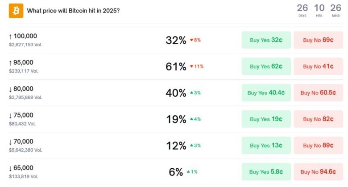Click the red down 11% change indicator
The height and width of the screenshot is (187, 348).
point(197,66)
